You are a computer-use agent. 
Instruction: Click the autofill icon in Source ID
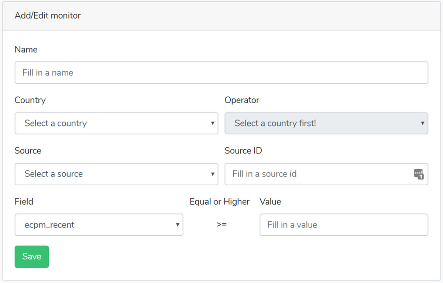point(419,174)
